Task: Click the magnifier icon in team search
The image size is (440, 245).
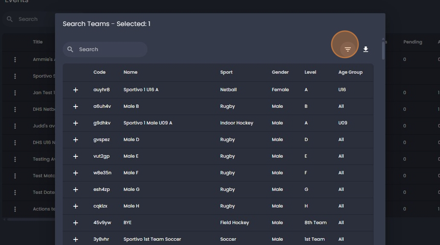Action: pos(70,49)
